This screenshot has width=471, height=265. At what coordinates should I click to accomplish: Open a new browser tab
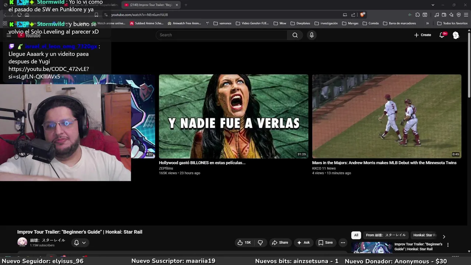186,5
